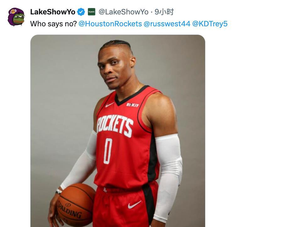Click the Lakers logo on avatar hood

pyautogui.click(x=13, y=11)
